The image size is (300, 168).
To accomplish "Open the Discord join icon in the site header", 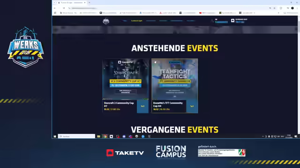I will (x=232, y=21).
